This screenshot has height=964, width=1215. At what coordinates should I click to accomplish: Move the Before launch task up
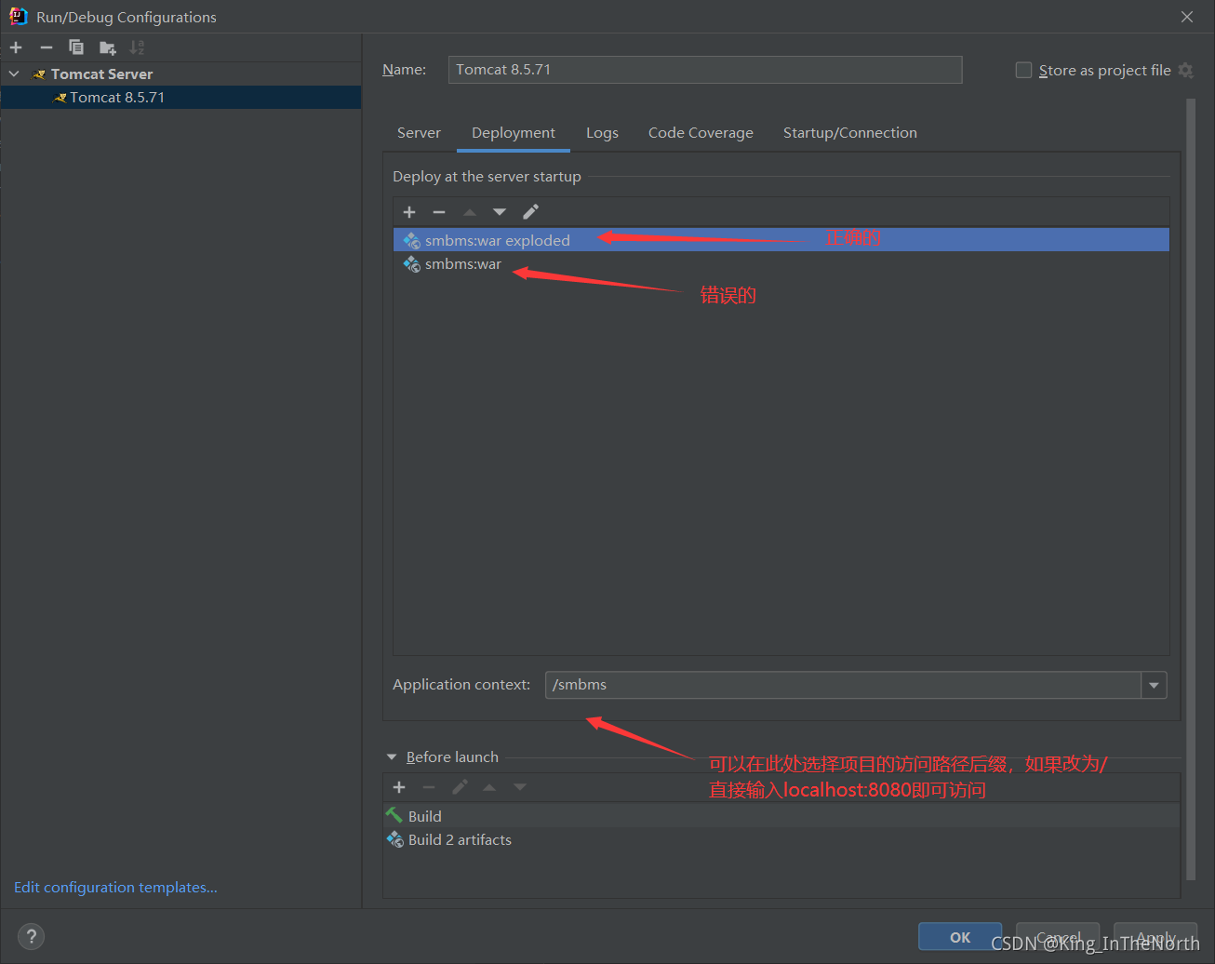pyautogui.click(x=489, y=787)
